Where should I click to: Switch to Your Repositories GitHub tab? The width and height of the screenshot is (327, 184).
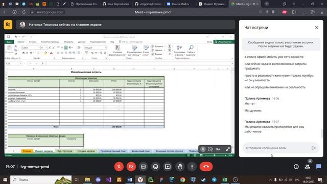click(116, 4)
